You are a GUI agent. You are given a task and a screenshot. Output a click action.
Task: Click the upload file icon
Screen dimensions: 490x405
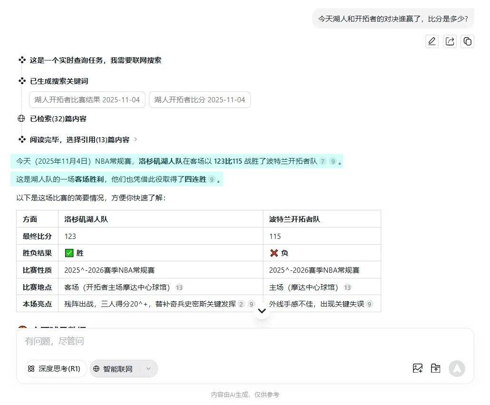435,368
